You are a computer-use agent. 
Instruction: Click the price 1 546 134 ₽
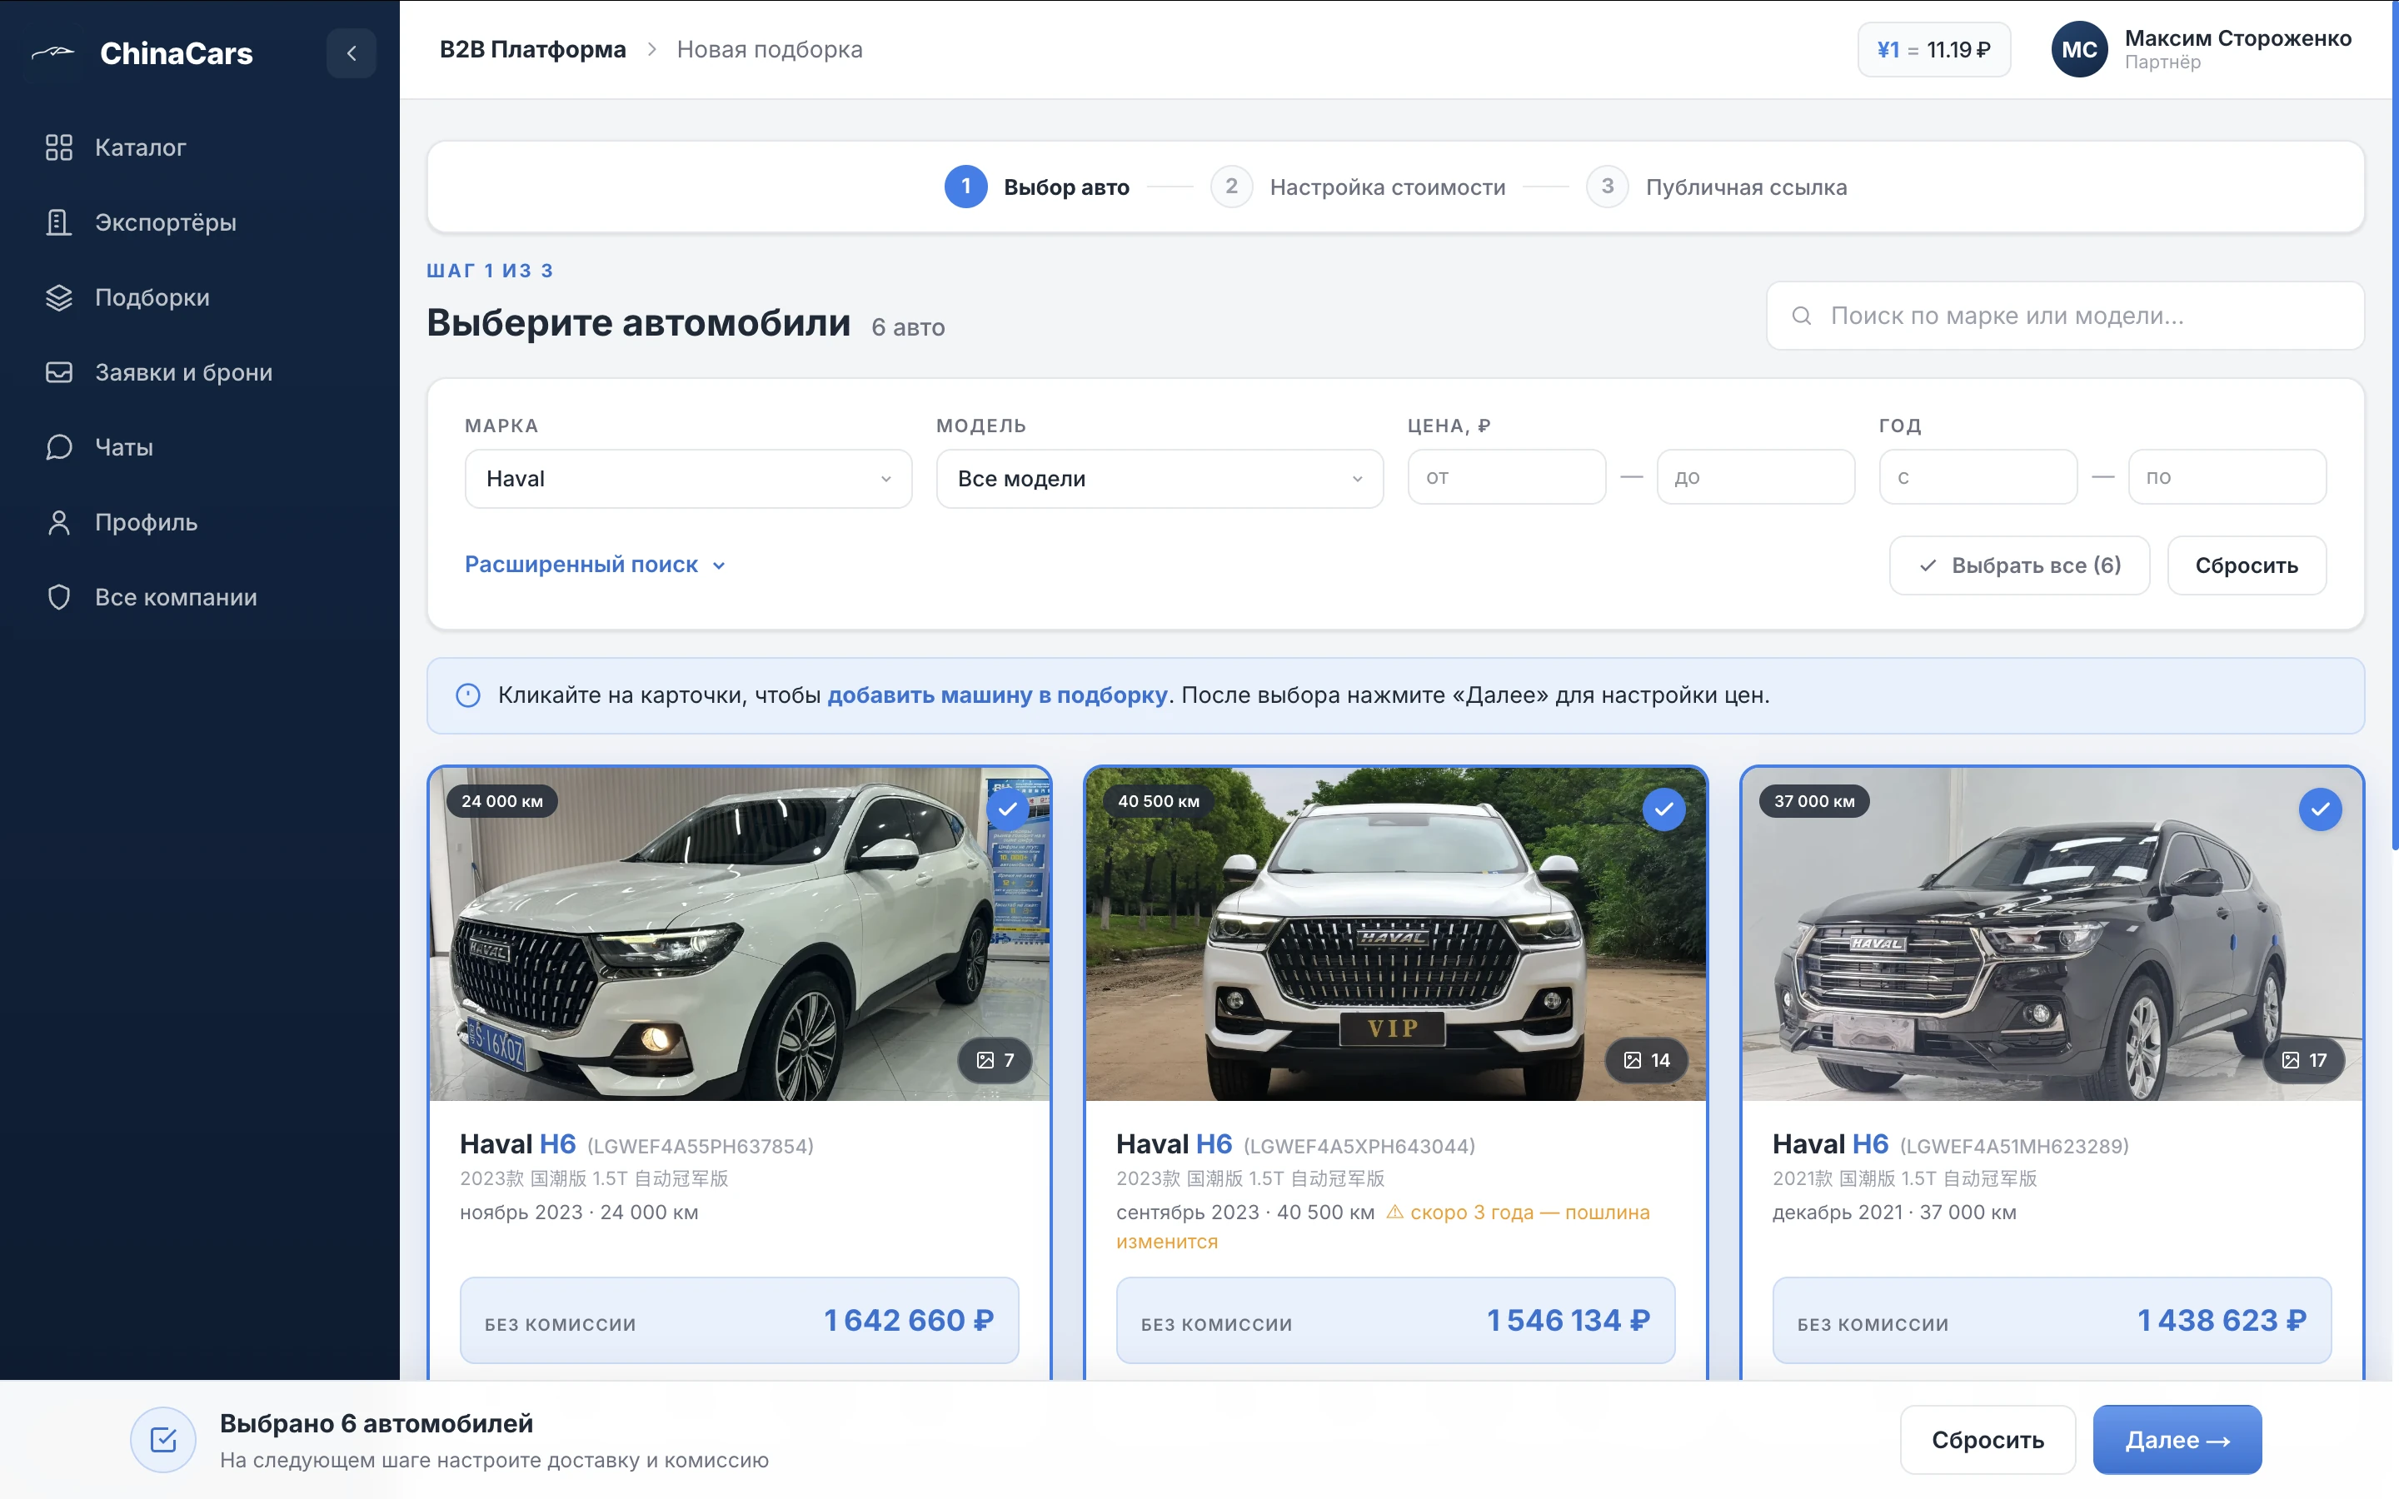click(1569, 1321)
